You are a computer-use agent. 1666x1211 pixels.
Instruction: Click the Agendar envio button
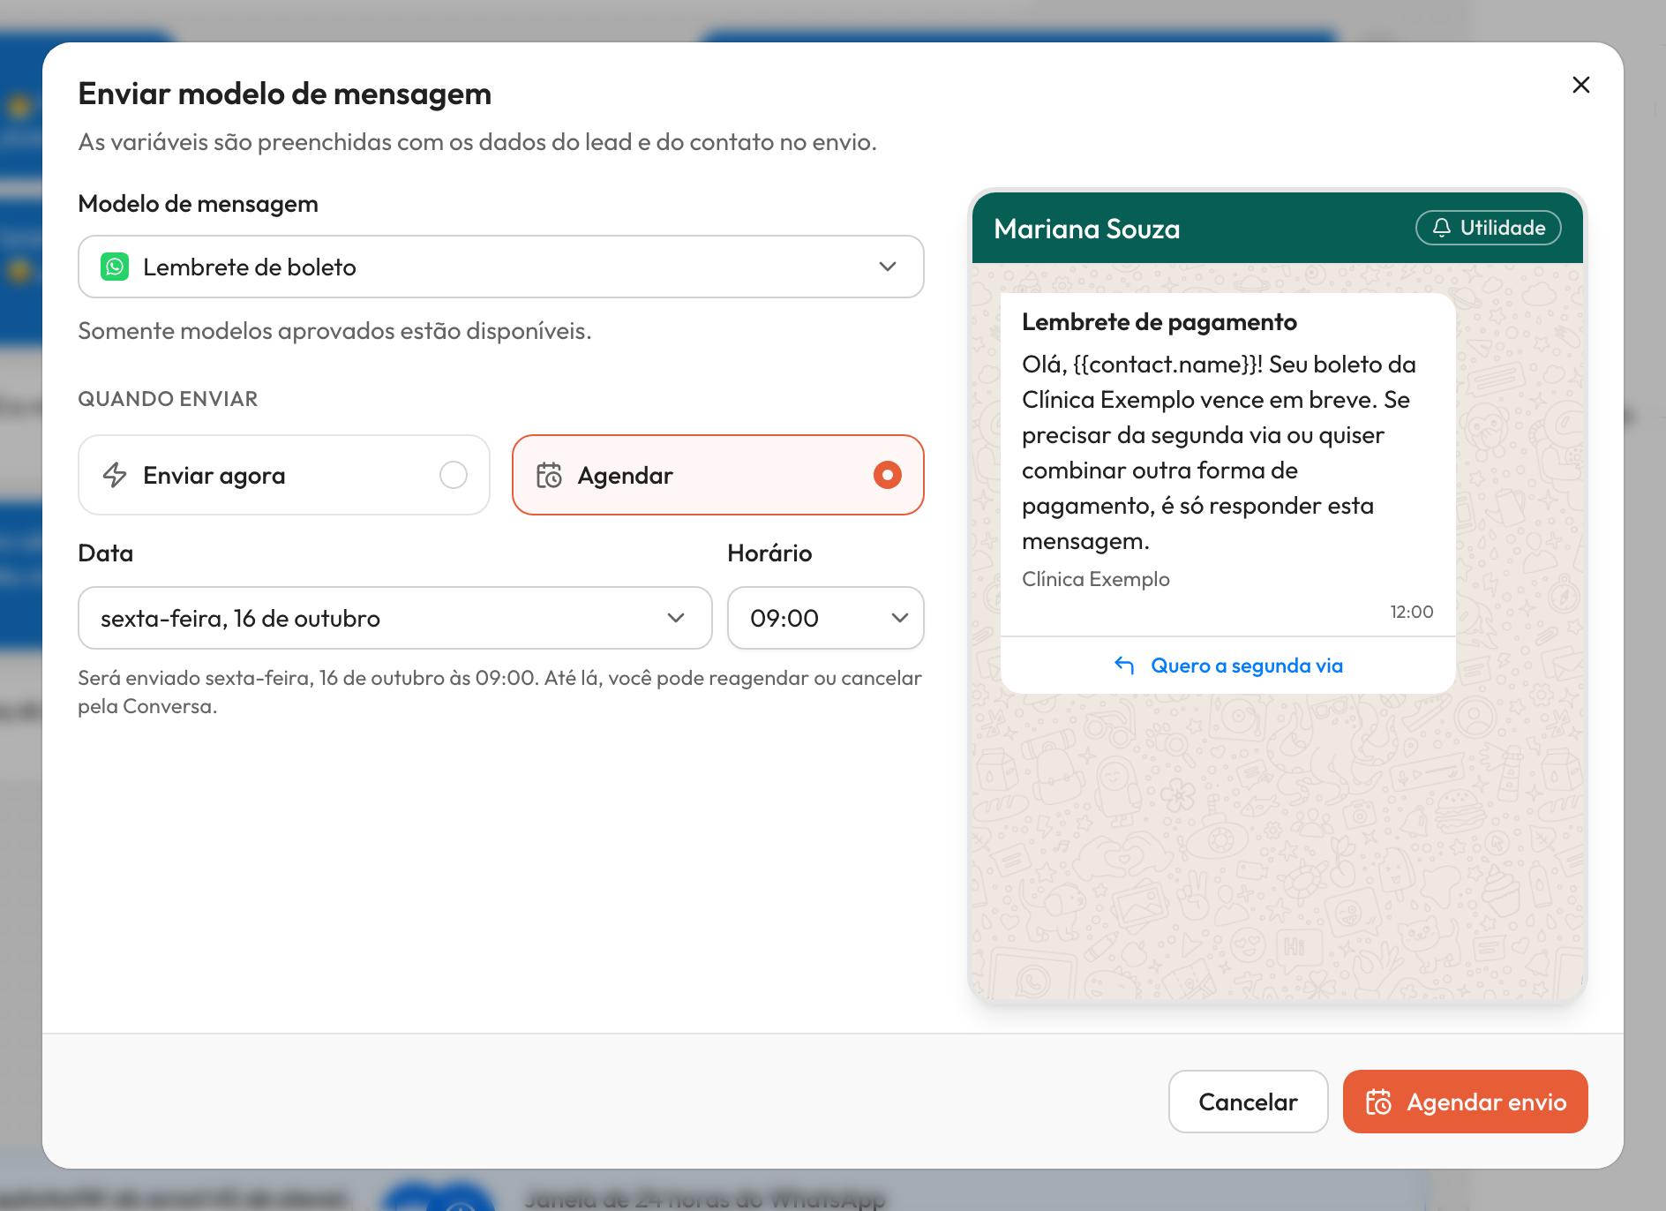coord(1465,1102)
